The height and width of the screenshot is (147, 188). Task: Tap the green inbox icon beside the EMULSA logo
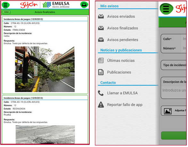coord(84,5)
